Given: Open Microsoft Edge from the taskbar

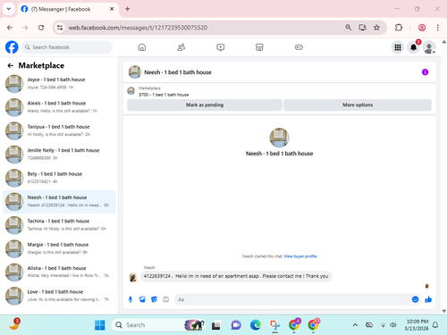Looking at the screenshot, I should click(x=256, y=325).
